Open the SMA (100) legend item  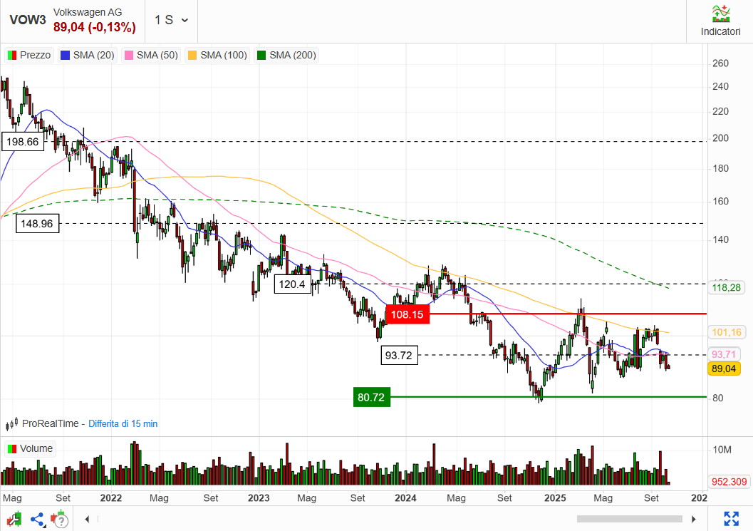point(217,55)
